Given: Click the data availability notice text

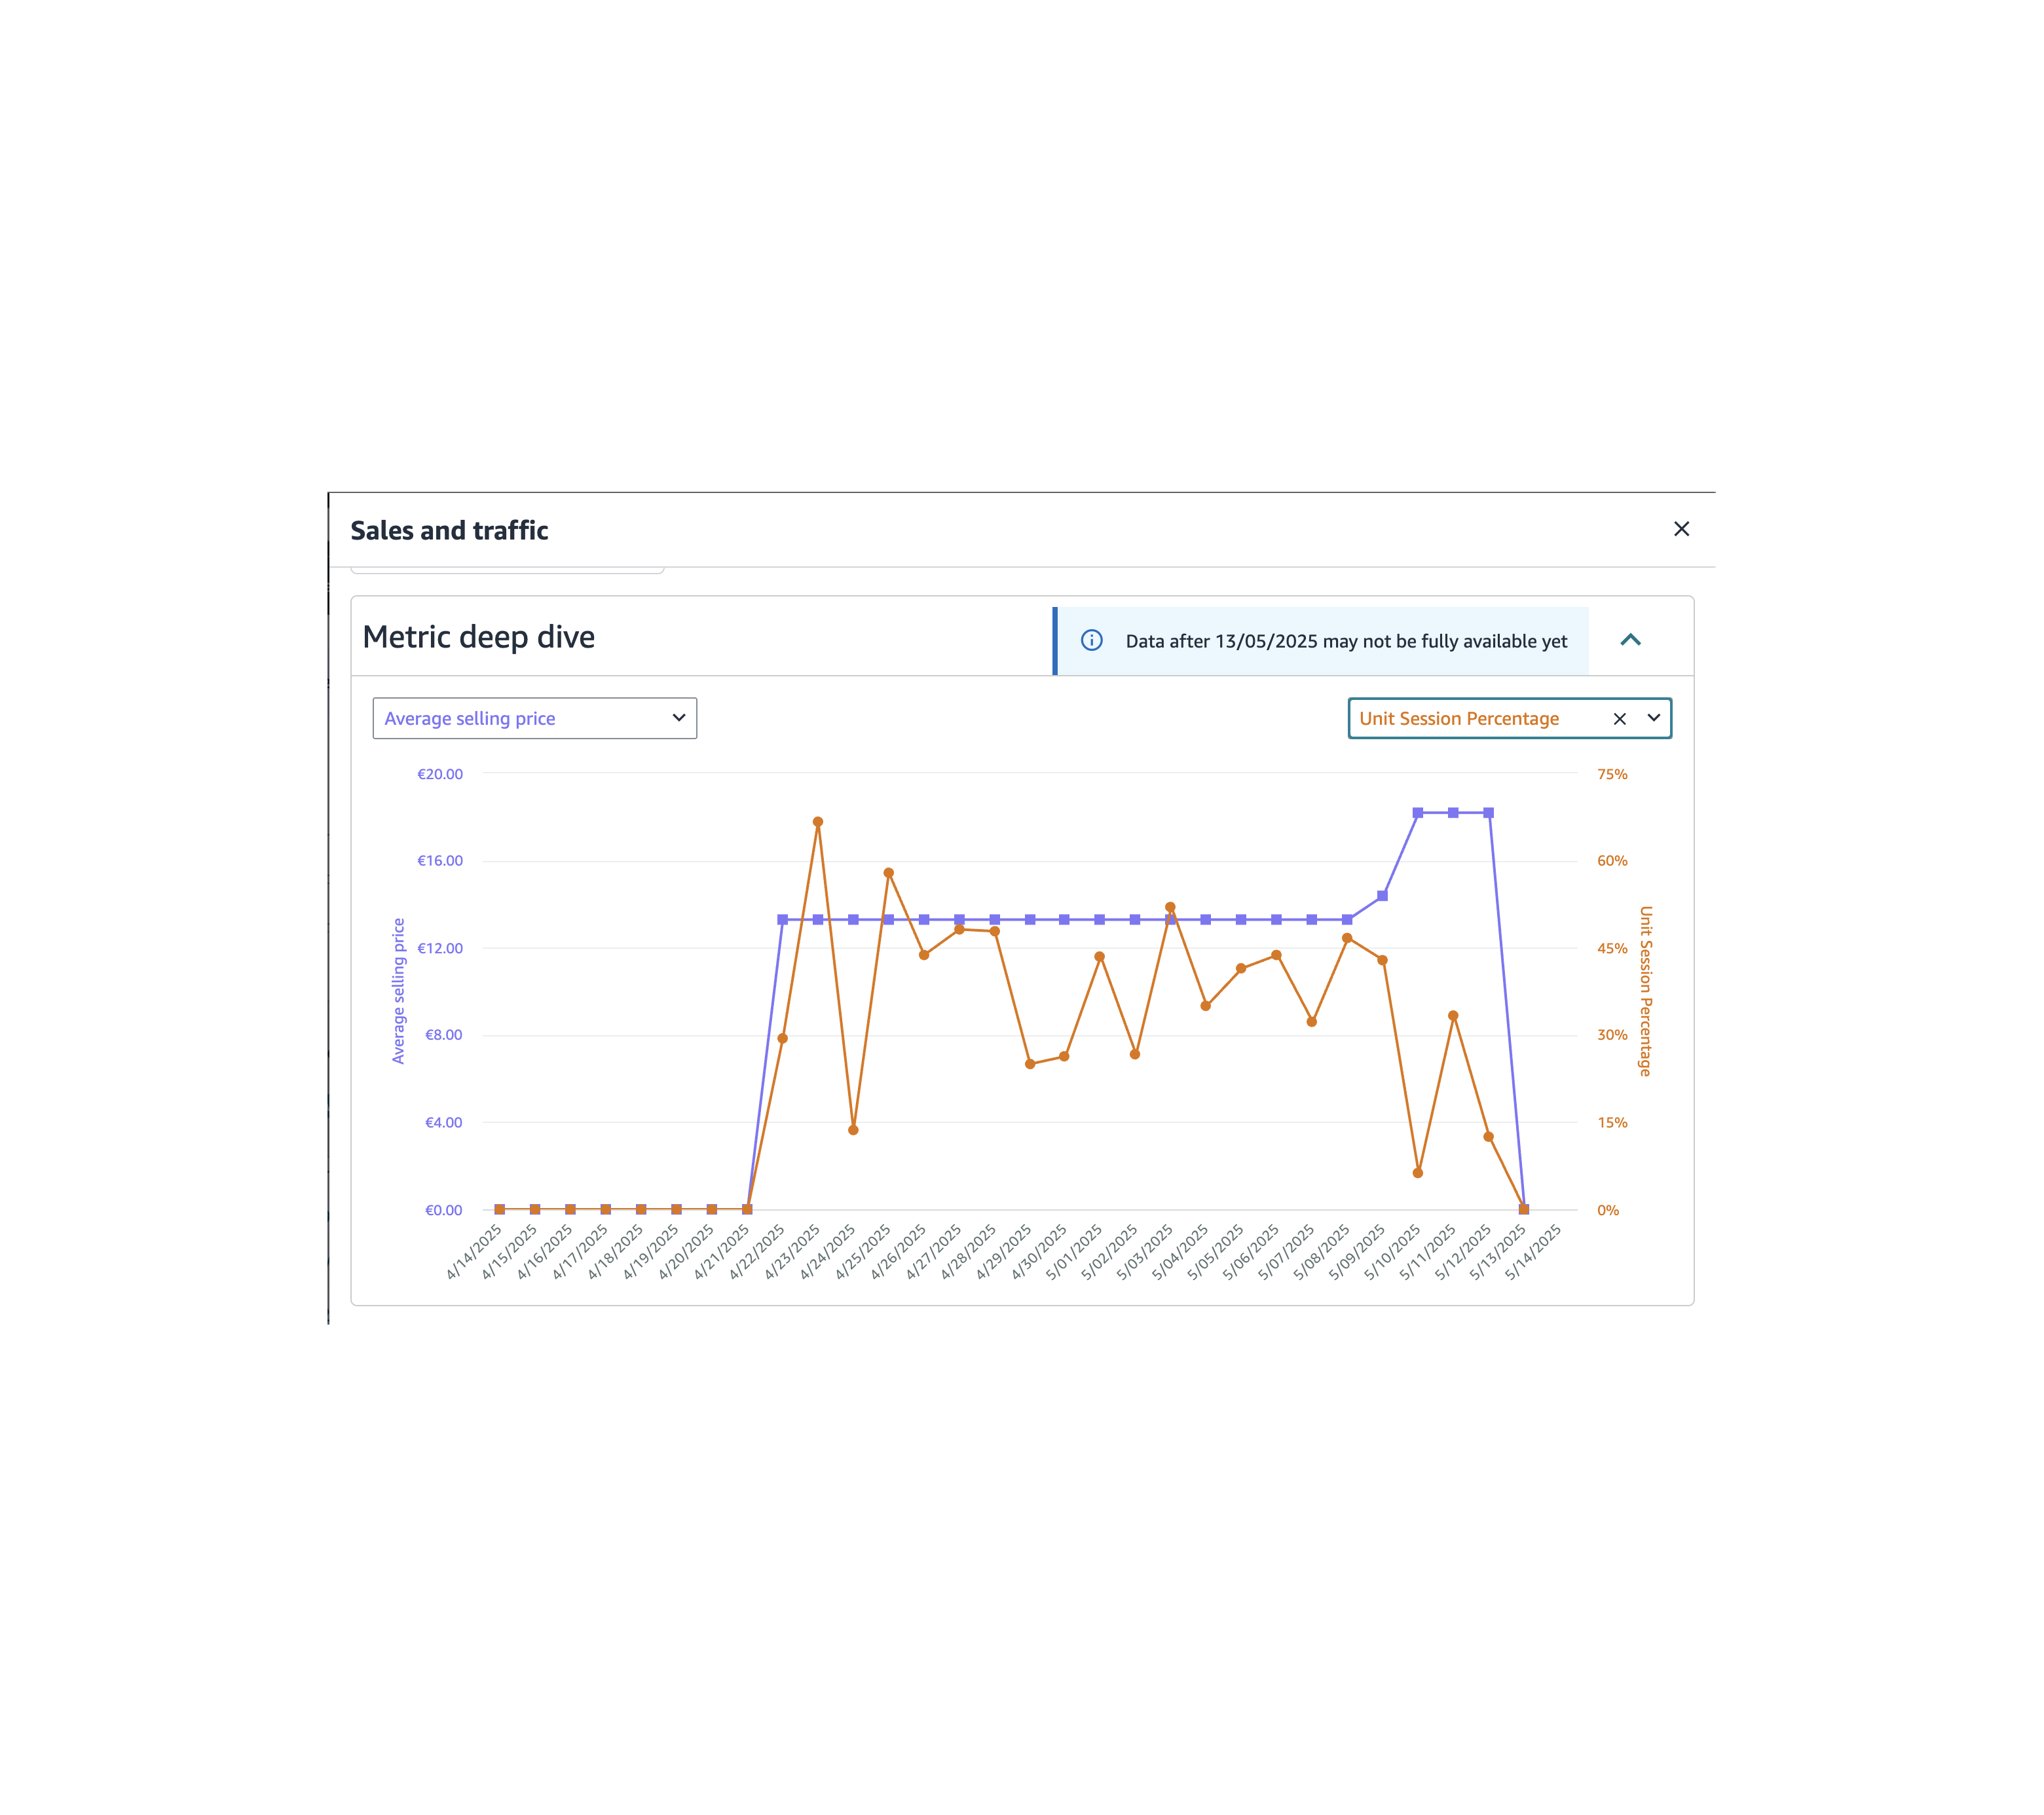Looking at the screenshot, I should pos(1346,641).
